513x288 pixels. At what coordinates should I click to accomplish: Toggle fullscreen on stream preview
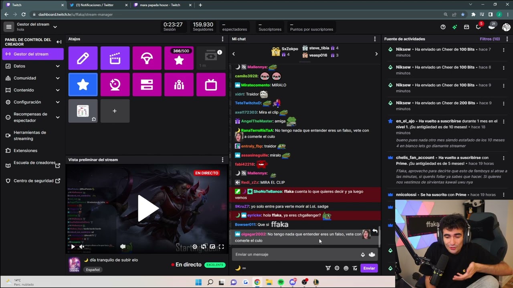pyautogui.click(x=221, y=247)
